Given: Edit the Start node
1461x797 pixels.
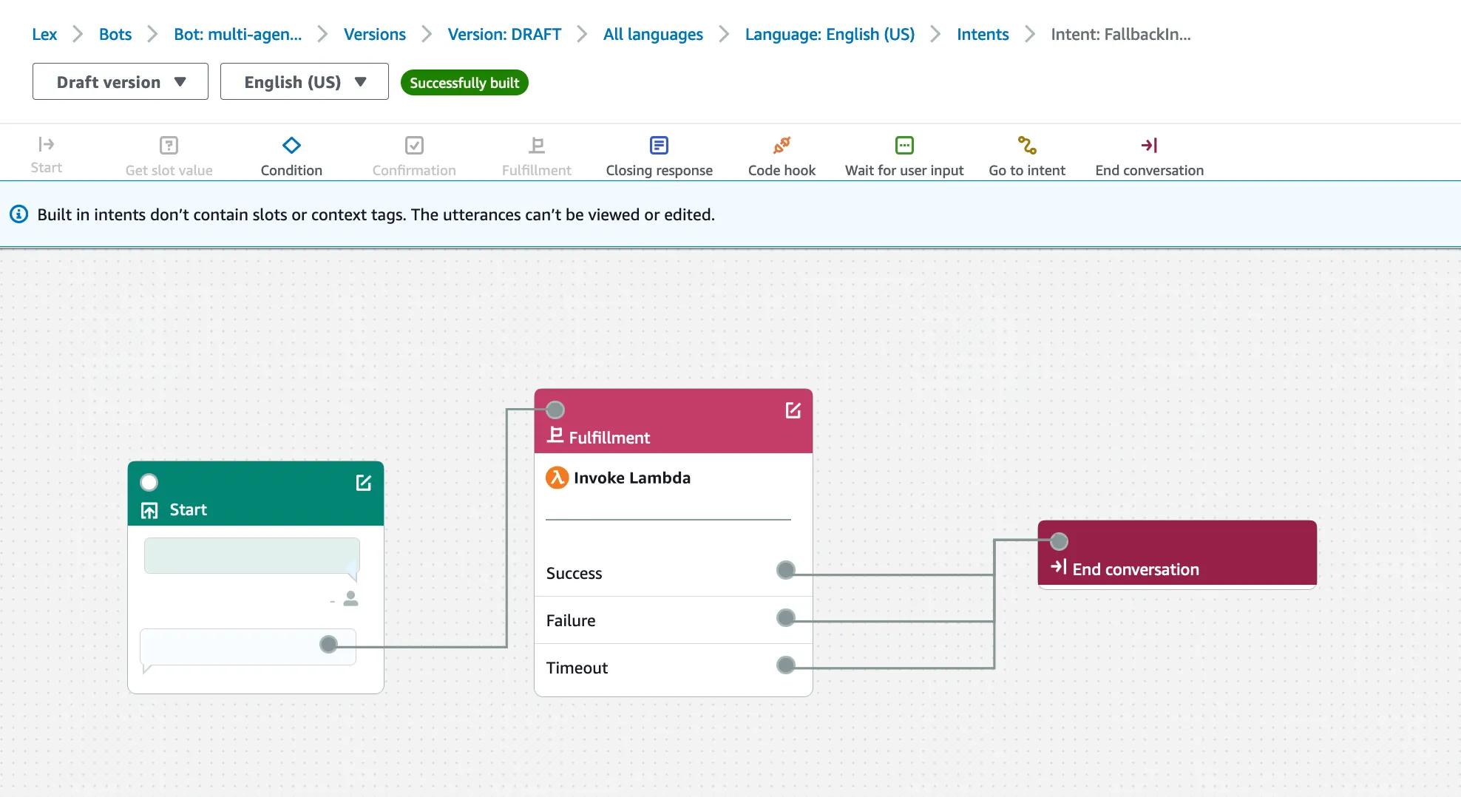Looking at the screenshot, I should point(363,483).
